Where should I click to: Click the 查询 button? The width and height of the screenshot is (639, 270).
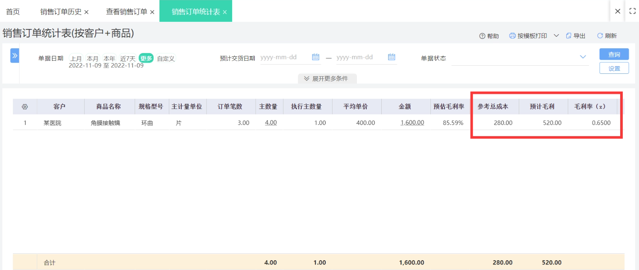coord(614,55)
